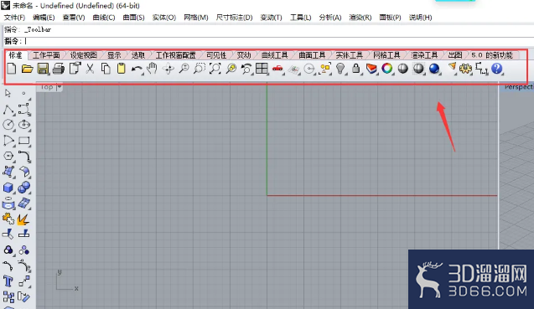The width and height of the screenshot is (534, 309).
Task: Open the 尺寸标注(D) menu
Action: [x=235, y=18]
